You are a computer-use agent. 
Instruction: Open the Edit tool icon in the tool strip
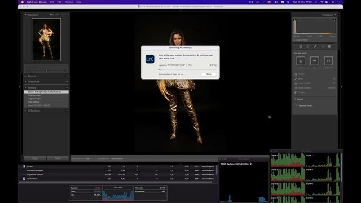tap(301, 46)
